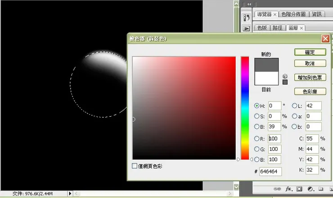The width and height of the screenshot is (333, 198).
Task: Select the G green radio button
Action: tap(256, 149)
